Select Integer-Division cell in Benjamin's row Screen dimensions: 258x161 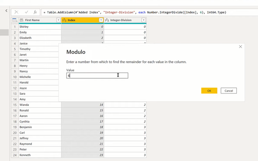125,127
